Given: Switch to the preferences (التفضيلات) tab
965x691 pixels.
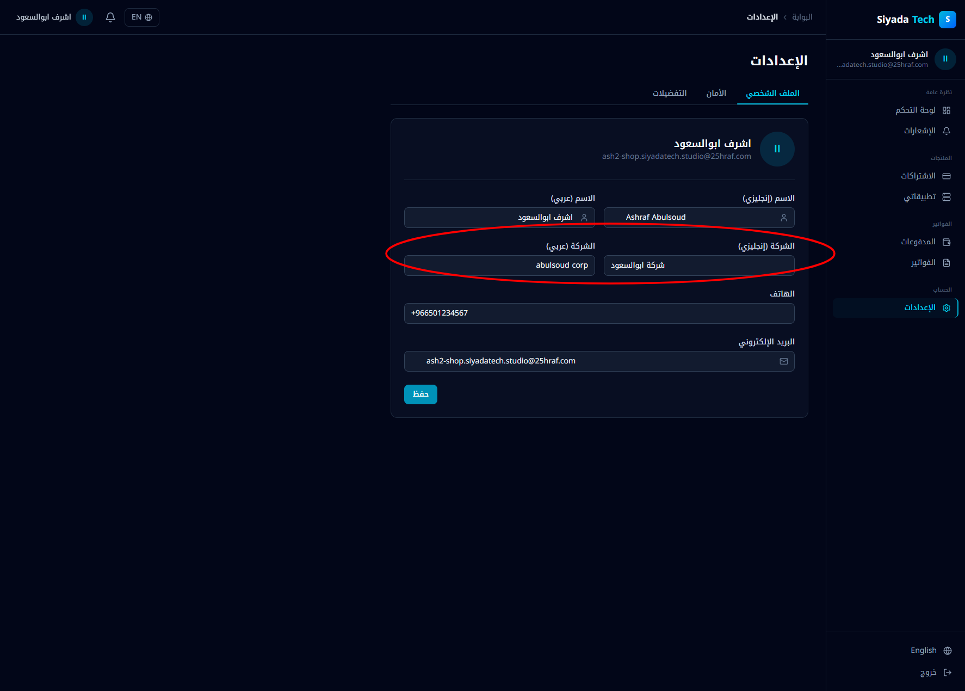Looking at the screenshot, I should (x=670, y=94).
